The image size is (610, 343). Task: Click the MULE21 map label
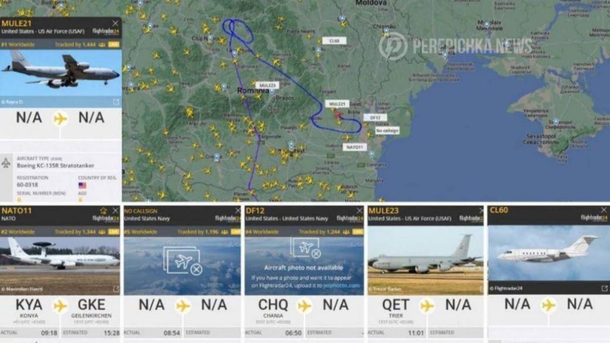[x=337, y=104]
